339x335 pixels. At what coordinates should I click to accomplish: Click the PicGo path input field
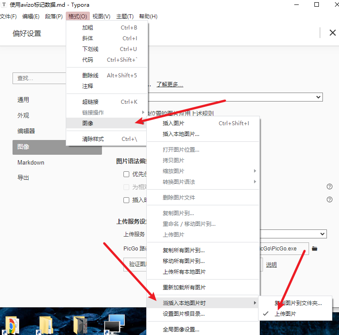pos(284,249)
